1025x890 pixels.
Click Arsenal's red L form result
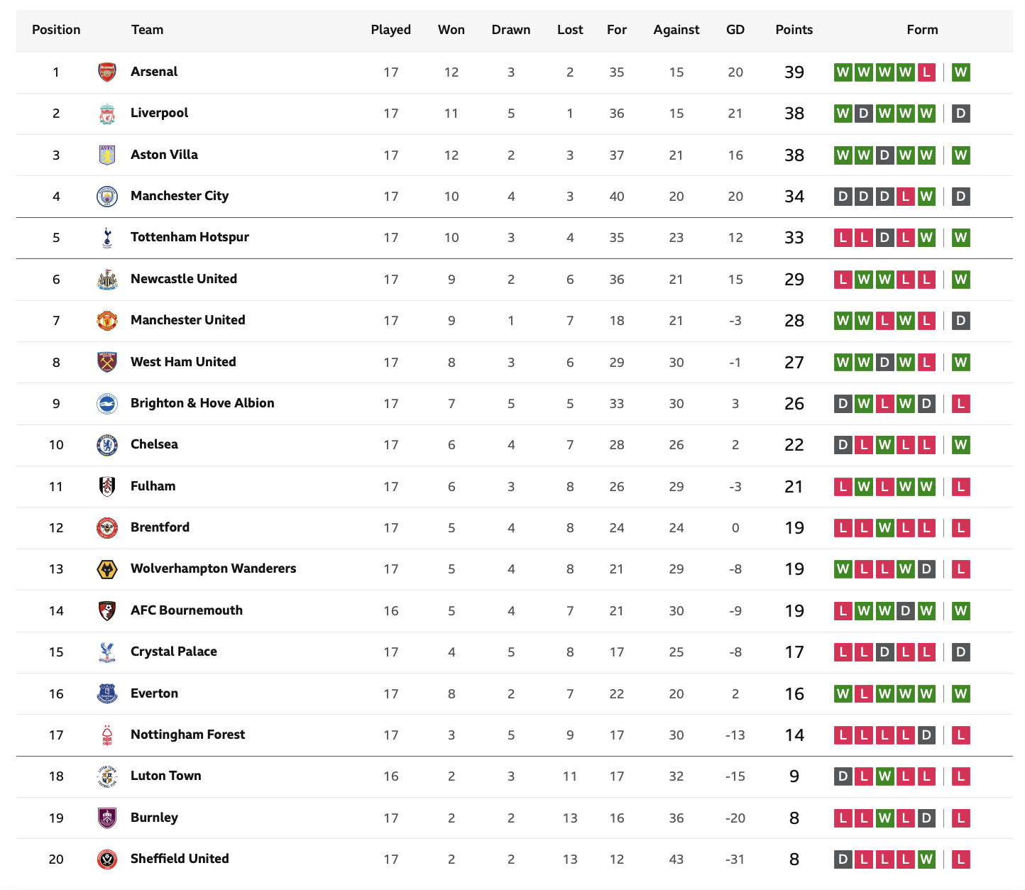(926, 72)
